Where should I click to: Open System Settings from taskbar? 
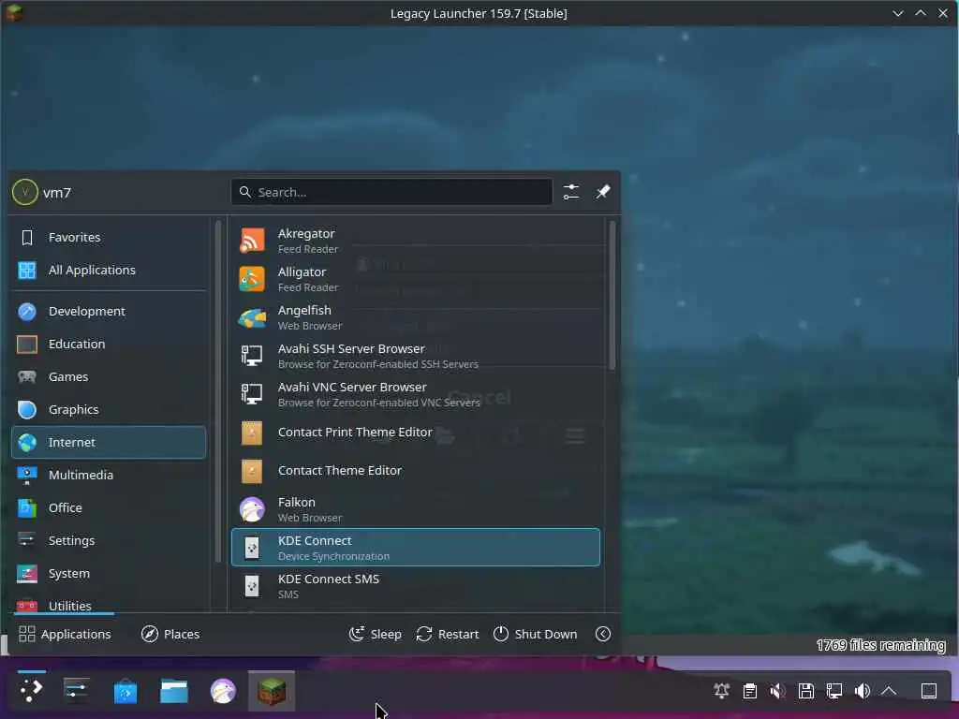click(x=77, y=691)
